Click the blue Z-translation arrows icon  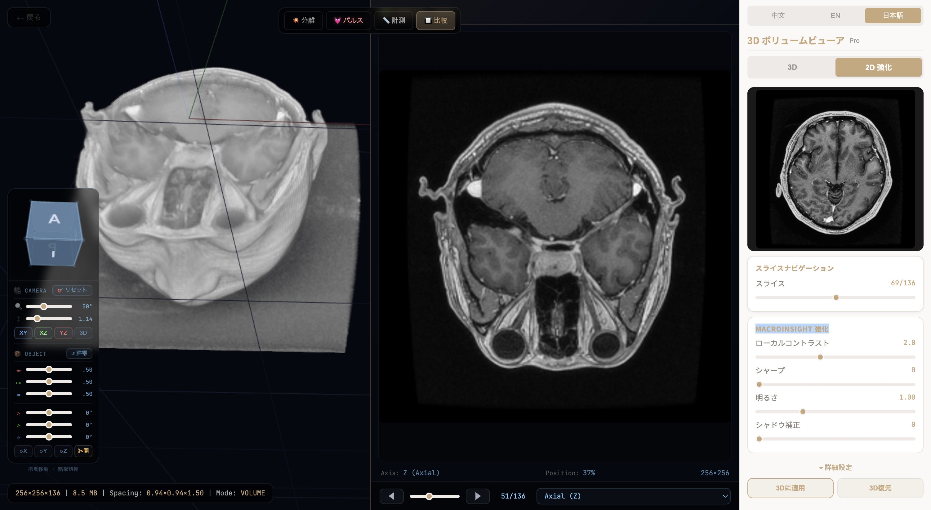point(18,395)
